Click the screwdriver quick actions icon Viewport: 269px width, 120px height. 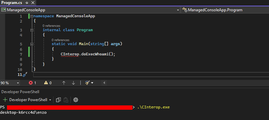coord(25,75)
